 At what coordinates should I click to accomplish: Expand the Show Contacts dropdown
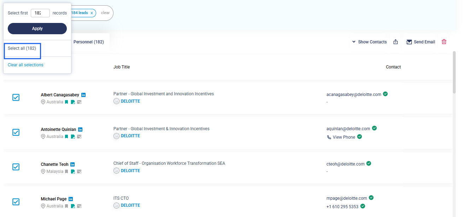click(369, 42)
